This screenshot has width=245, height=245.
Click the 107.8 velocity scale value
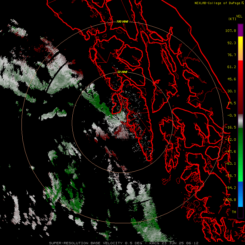pos(231,30)
